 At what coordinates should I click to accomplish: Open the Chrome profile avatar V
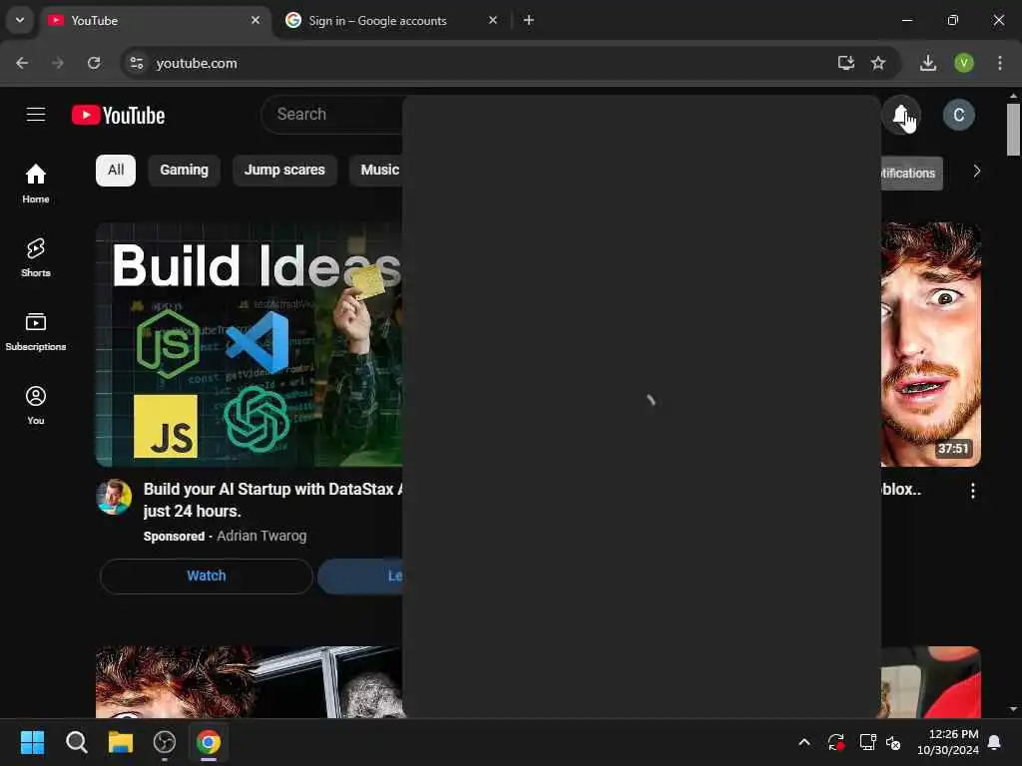[x=964, y=63]
